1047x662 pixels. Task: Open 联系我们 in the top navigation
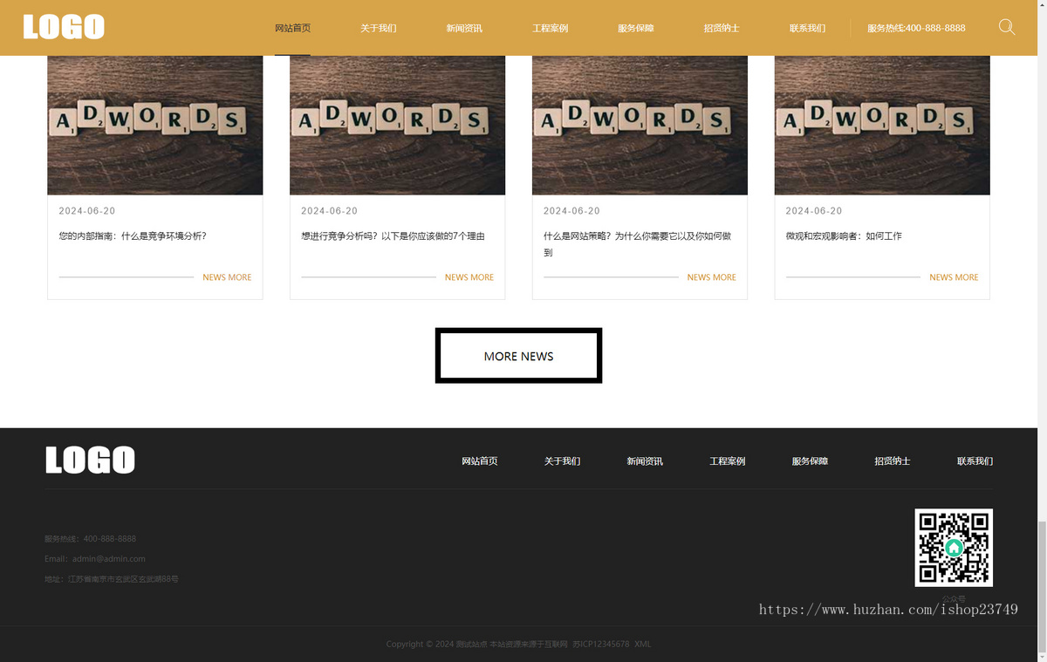coord(808,28)
